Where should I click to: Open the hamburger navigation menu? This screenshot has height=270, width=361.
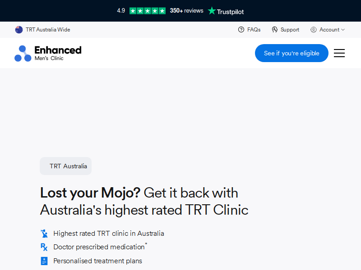(x=339, y=53)
